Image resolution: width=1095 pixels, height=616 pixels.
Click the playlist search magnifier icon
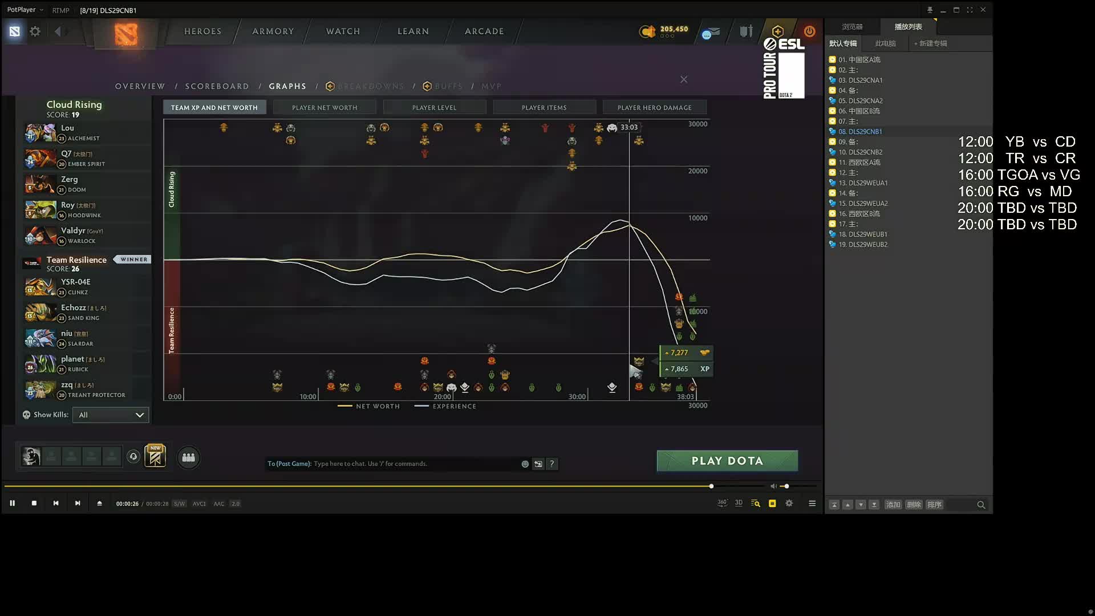pos(981,505)
